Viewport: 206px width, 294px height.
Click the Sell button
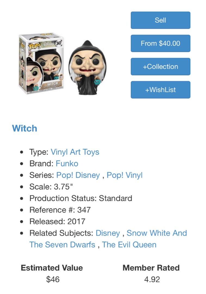161,20
